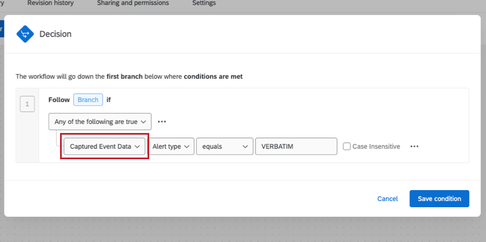Open the VERBATIM condition row options menu

tap(415, 147)
